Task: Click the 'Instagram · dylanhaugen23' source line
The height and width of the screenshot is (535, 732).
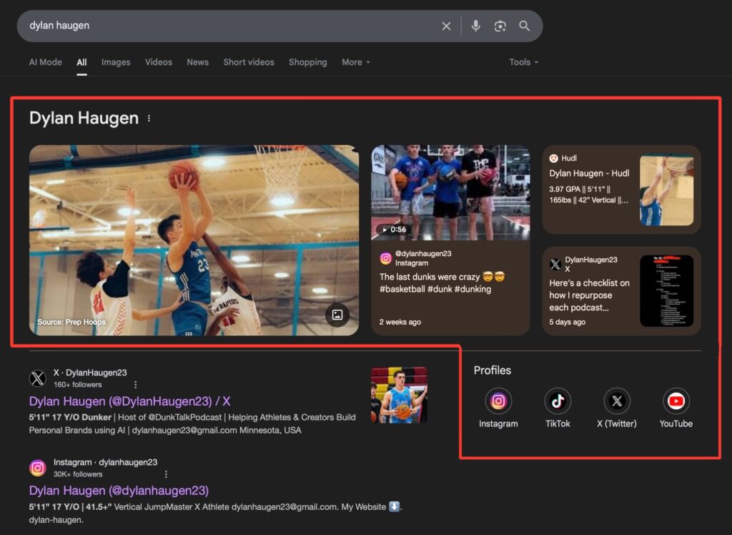Action: point(106,462)
